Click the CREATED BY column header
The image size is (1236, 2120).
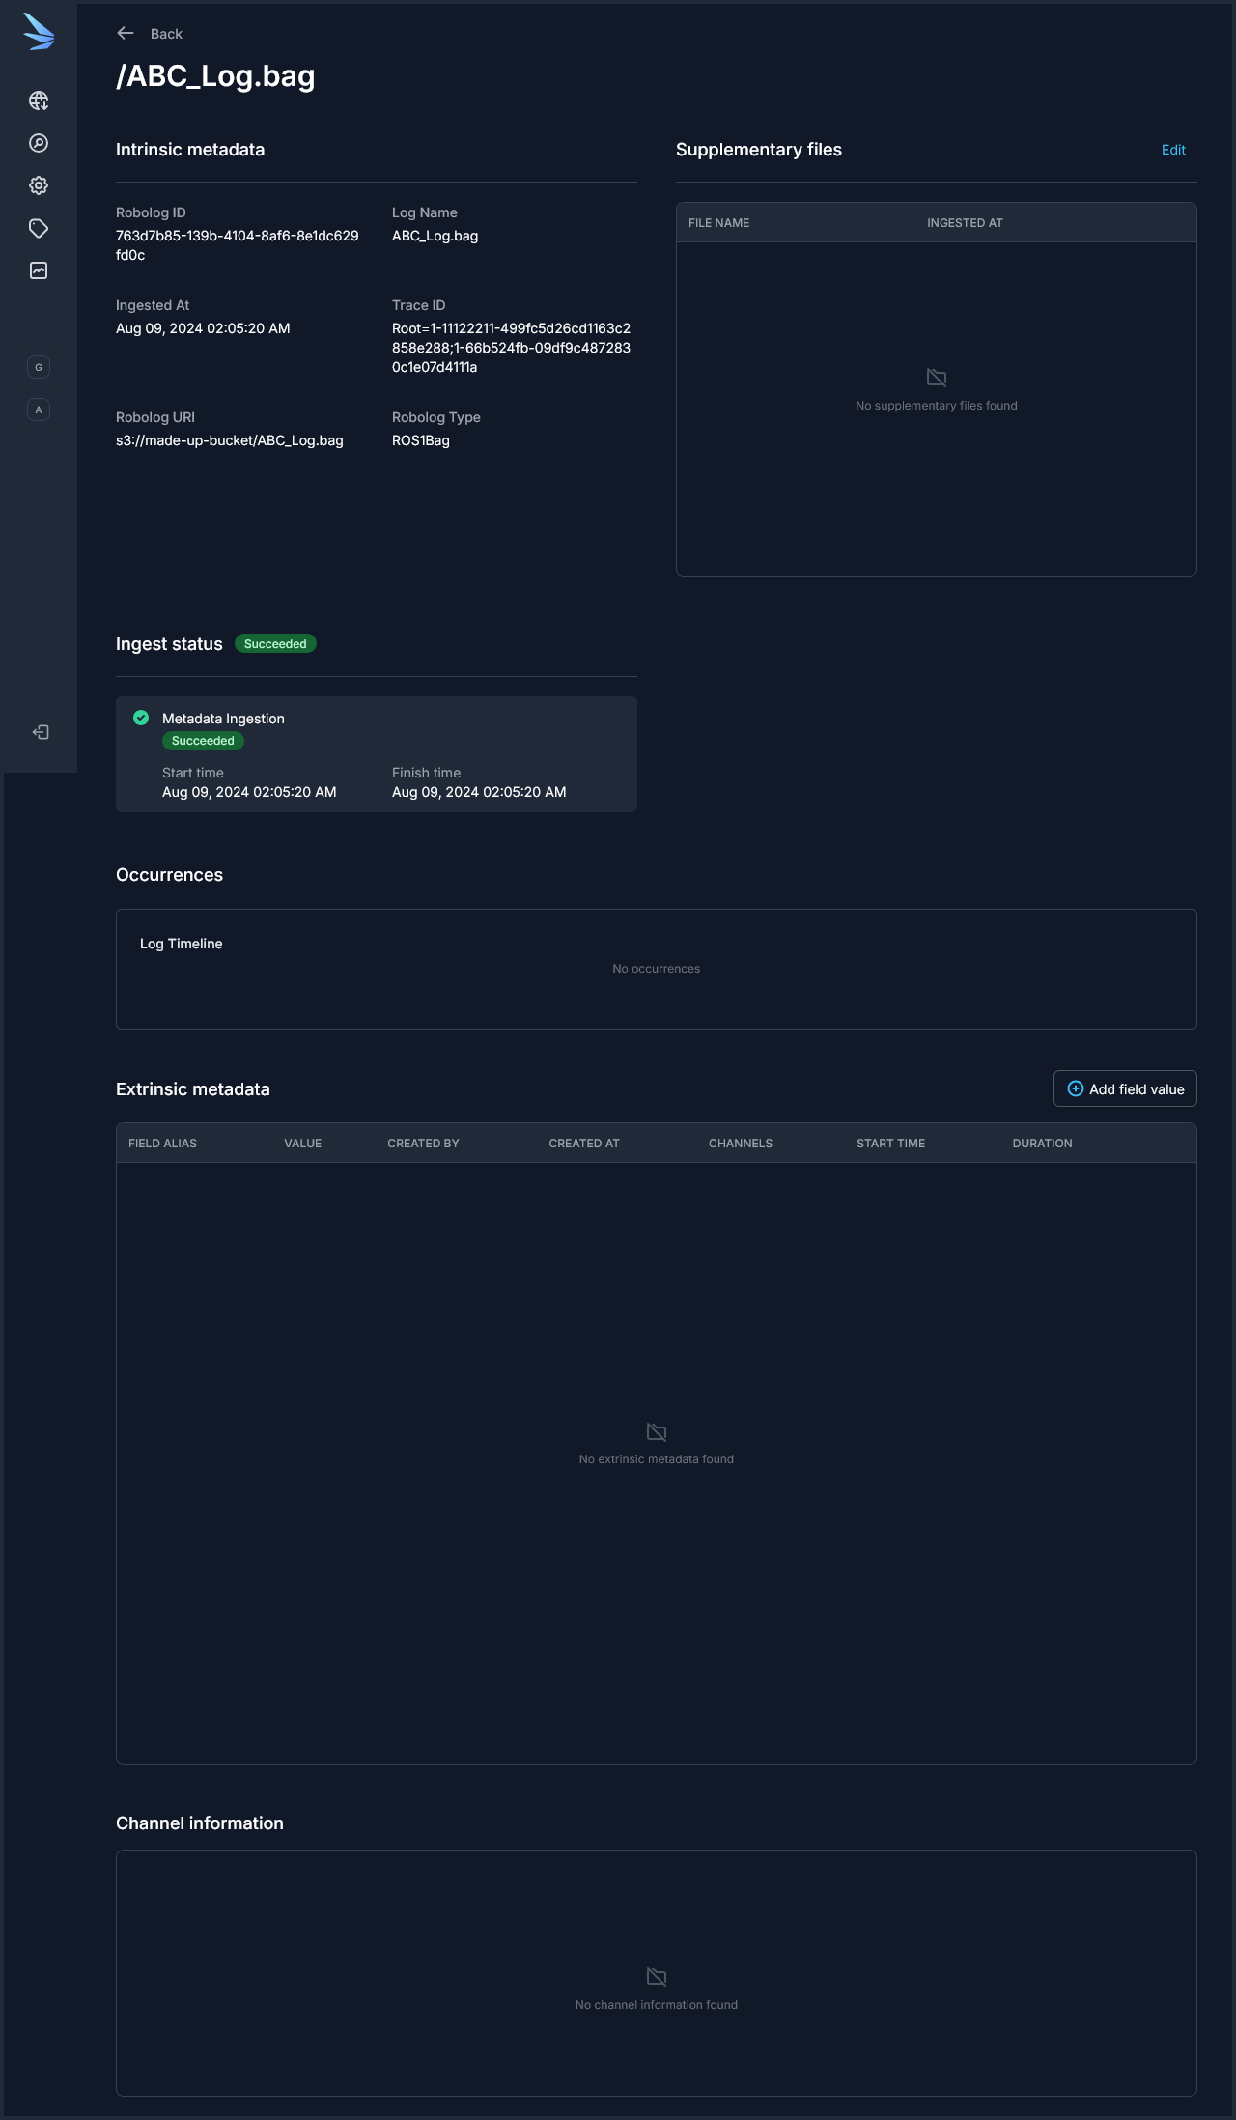pos(423,1144)
